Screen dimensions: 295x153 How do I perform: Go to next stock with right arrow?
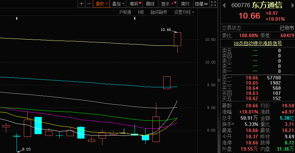point(292,5)
